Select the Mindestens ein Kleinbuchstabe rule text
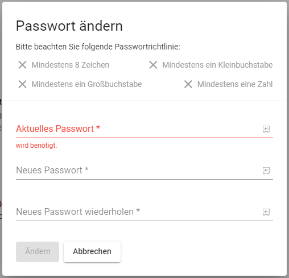The height and width of the screenshot is (278, 289). coord(217,65)
